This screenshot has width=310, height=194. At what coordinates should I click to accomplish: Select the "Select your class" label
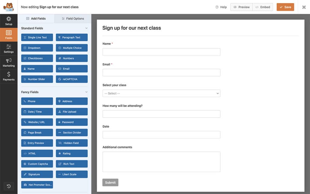114,85
